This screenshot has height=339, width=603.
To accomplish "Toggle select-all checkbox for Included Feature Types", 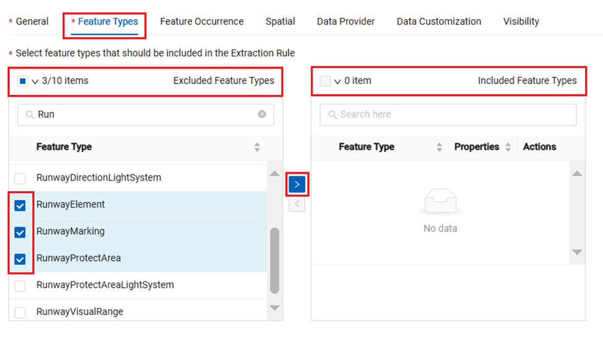I will click(325, 81).
